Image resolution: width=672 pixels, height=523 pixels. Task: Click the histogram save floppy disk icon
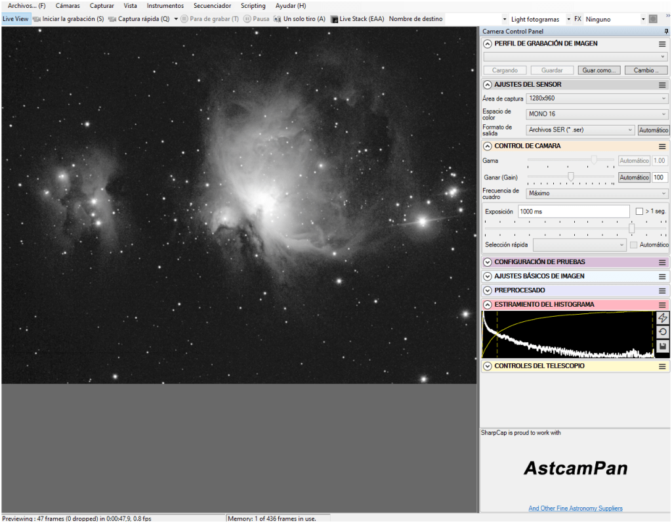pyautogui.click(x=663, y=346)
